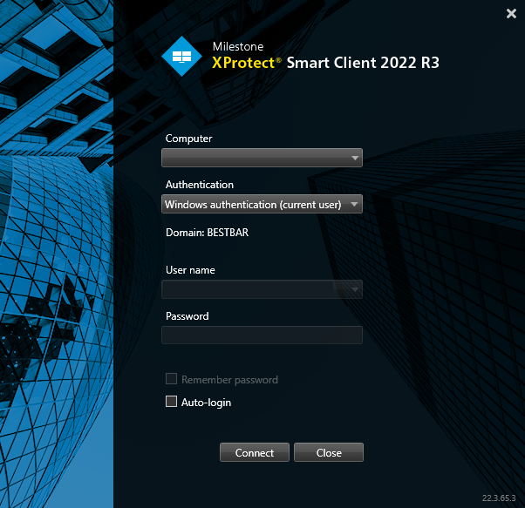Click the Milestone diamond logo icon
The image size is (525, 508).
click(181, 56)
